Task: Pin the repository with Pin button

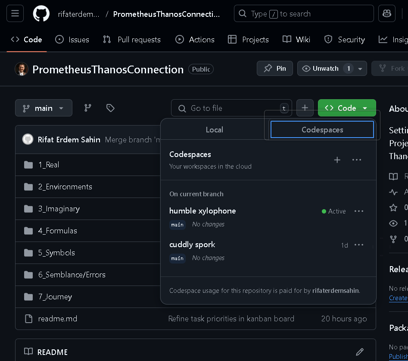Action: (275, 69)
